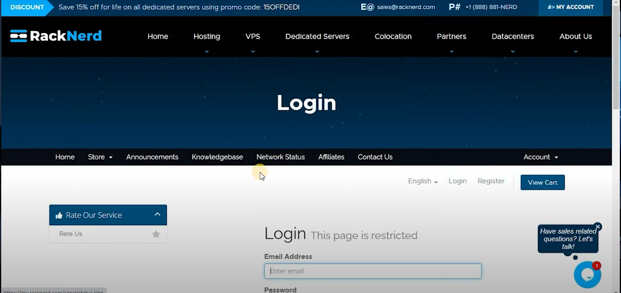Click the sales@racknerd.com email link
The height and width of the screenshot is (293, 621).
click(x=406, y=7)
